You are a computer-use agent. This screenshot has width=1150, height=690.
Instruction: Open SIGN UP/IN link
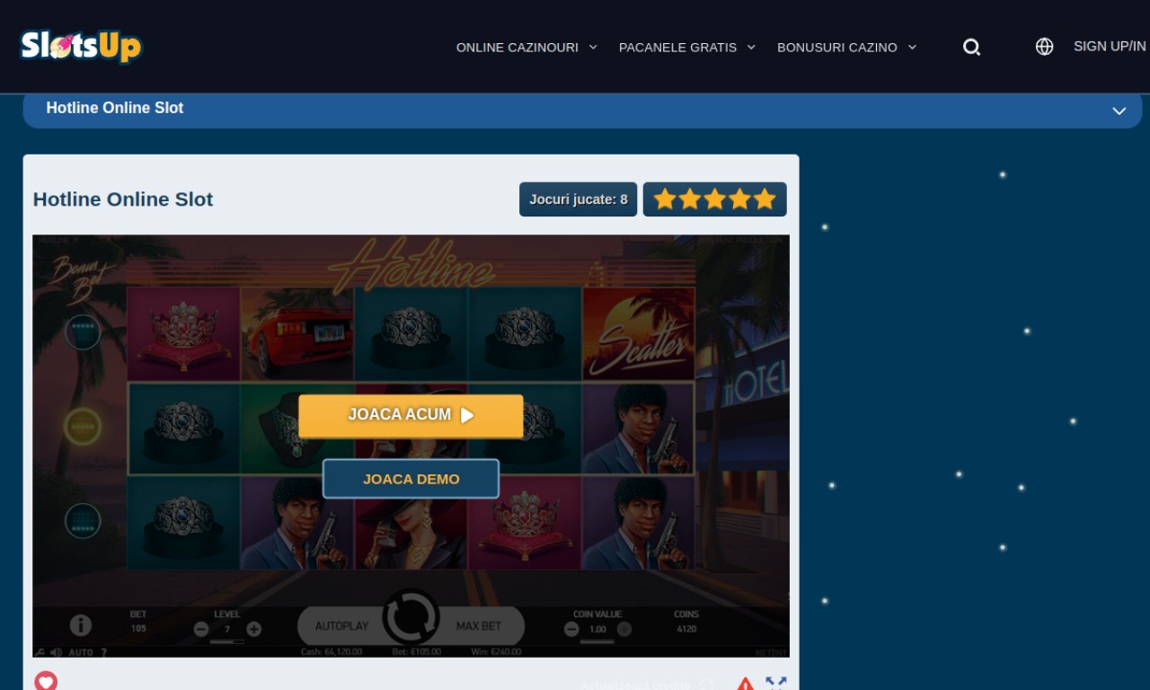click(1110, 46)
